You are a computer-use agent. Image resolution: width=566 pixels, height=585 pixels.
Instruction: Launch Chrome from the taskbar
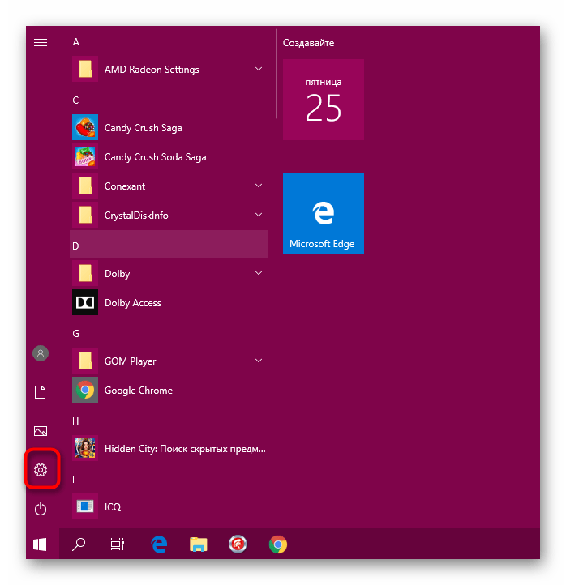(x=278, y=544)
